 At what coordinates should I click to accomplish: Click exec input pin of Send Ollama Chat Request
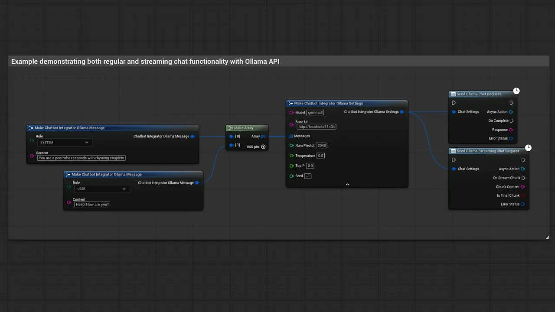coord(454,103)
